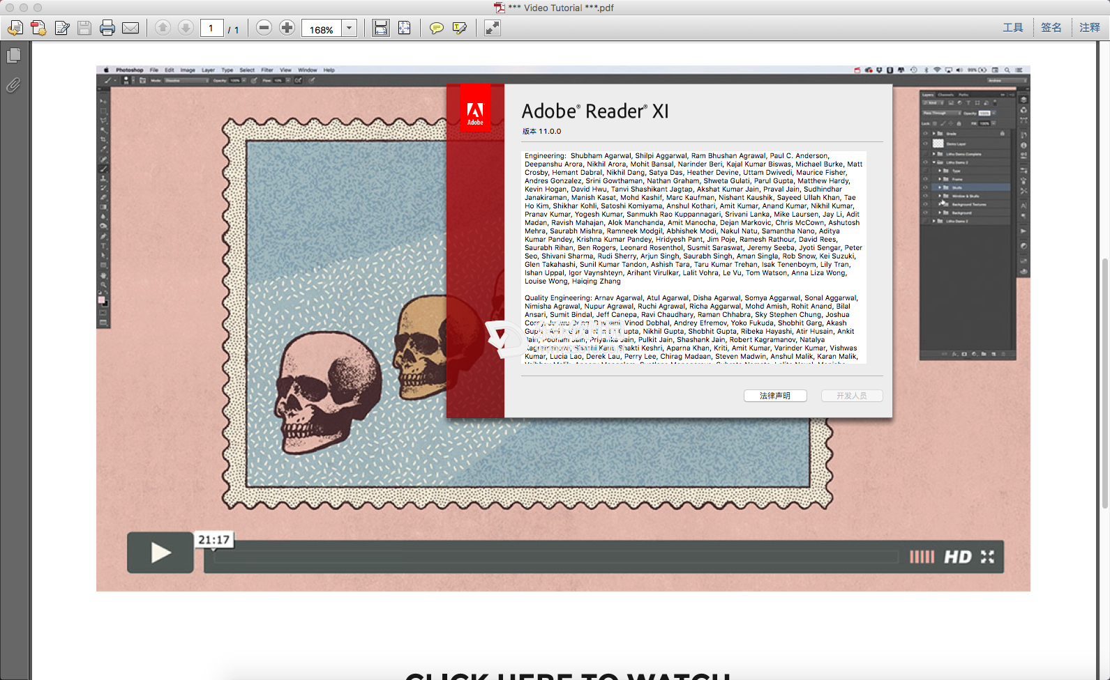Toggle HD quality on the video player
The height and width of the screenshot is (680, 1110).
[958, 557]
